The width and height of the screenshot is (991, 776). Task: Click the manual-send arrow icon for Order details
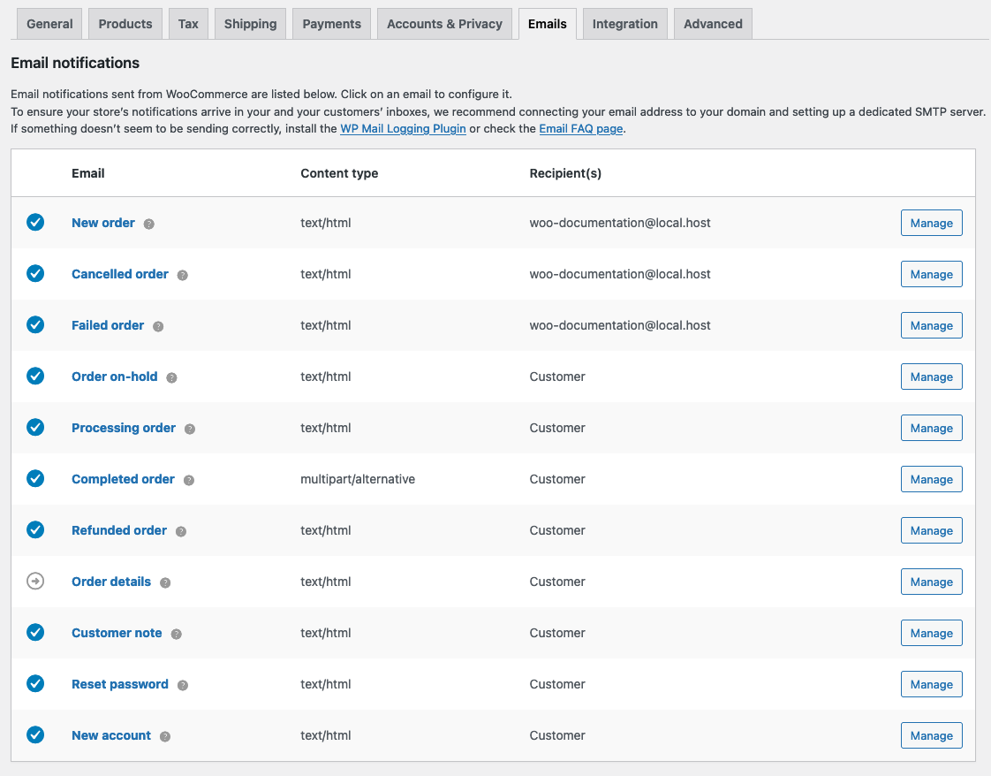point(35,582)
